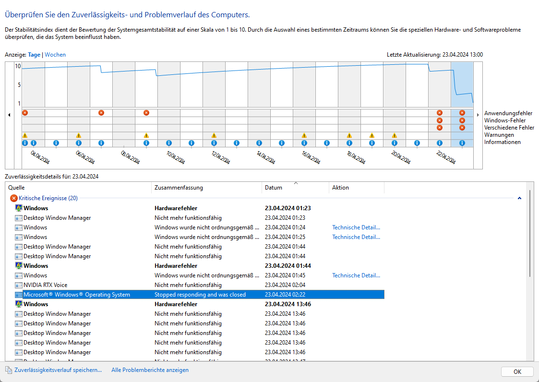This screenshot has height=382, width=539.
Task: Click the Verschiedene Fehler icon for 22.04.2024
Action: pyautogui.click(x=439, y=128)
